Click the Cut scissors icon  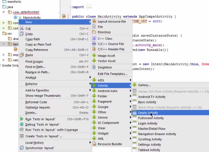(22, 28)
